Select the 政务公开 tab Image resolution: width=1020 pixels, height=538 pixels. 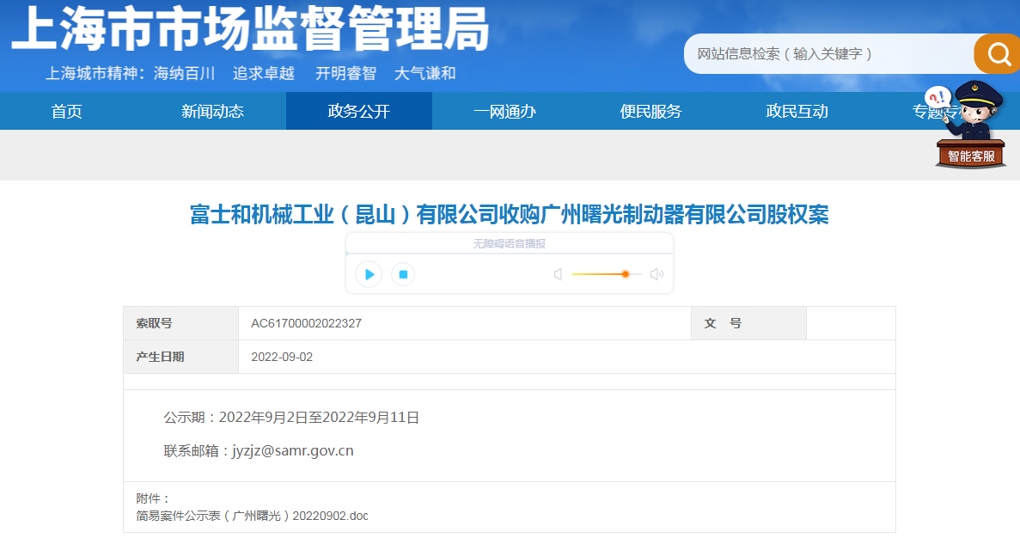coord(359,111)
